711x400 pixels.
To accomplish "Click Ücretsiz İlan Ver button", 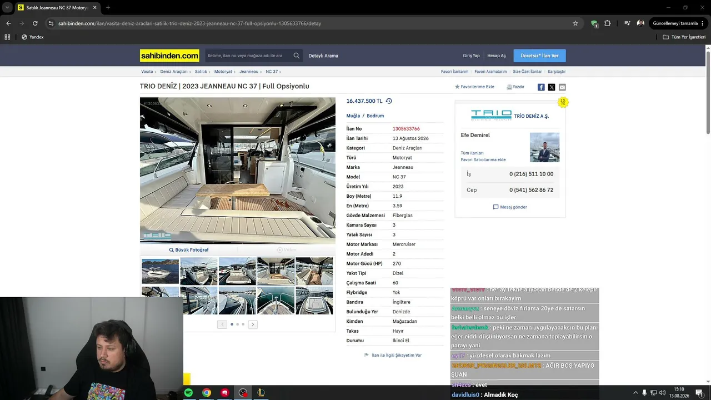I will [x=539, y=56].
